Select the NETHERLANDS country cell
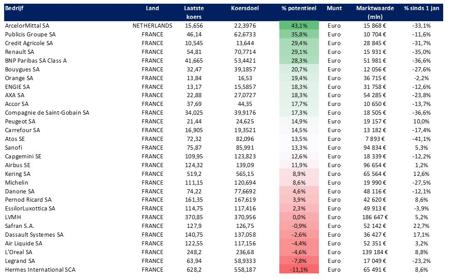Image resolution: width=451 pixels, height=279 pixels. point(152,26)
